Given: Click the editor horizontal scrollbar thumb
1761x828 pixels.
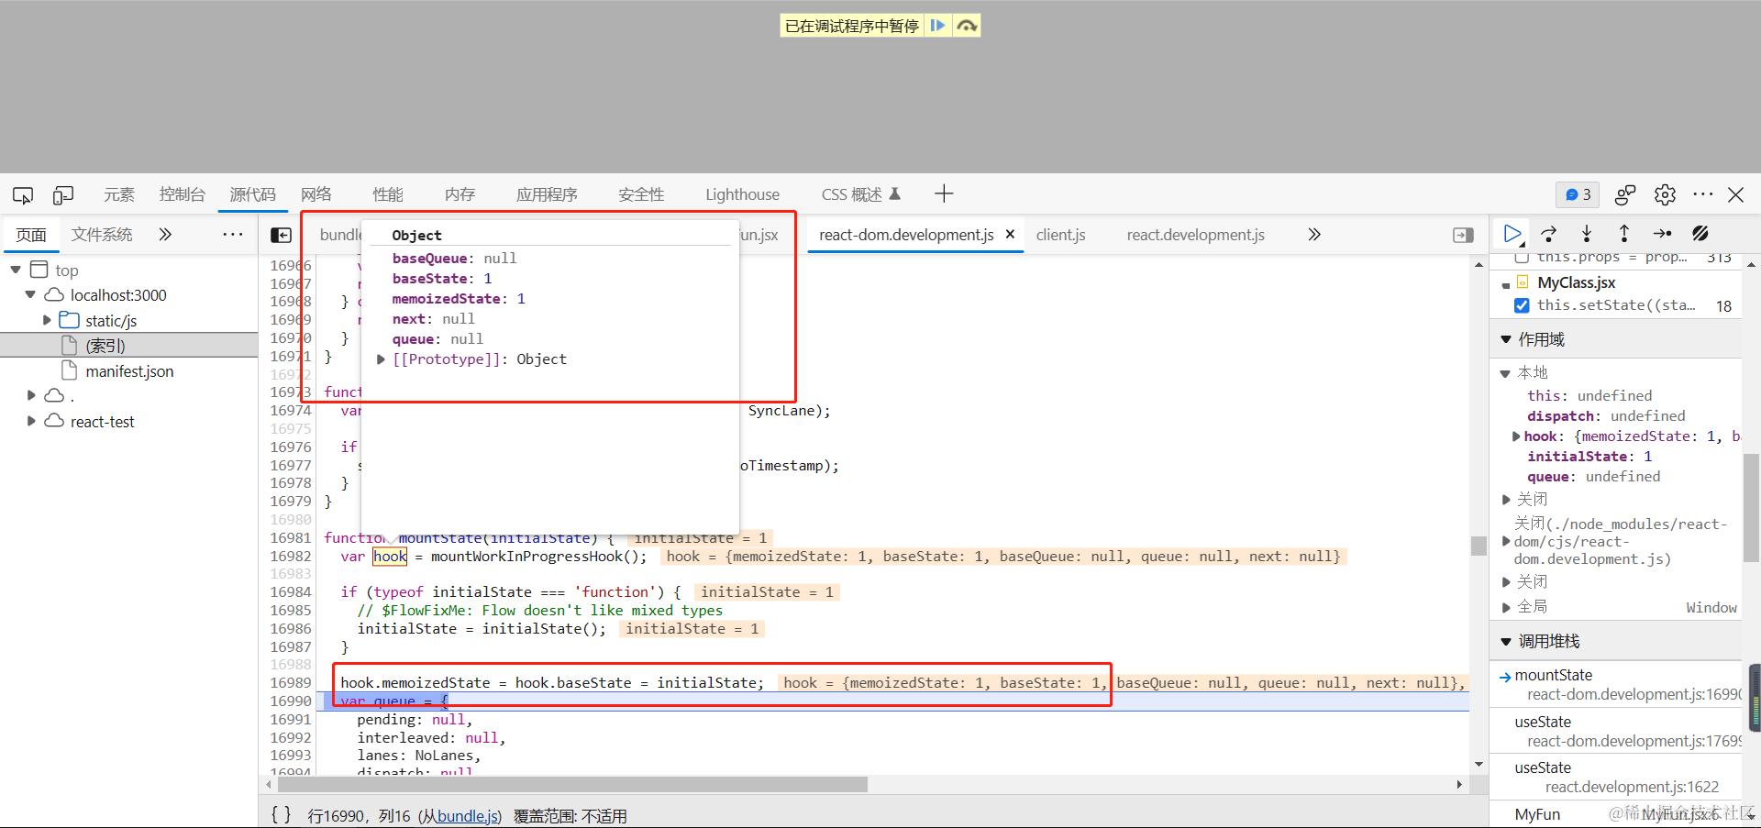Looking at the screenshot, I should (x=572, y=785).
